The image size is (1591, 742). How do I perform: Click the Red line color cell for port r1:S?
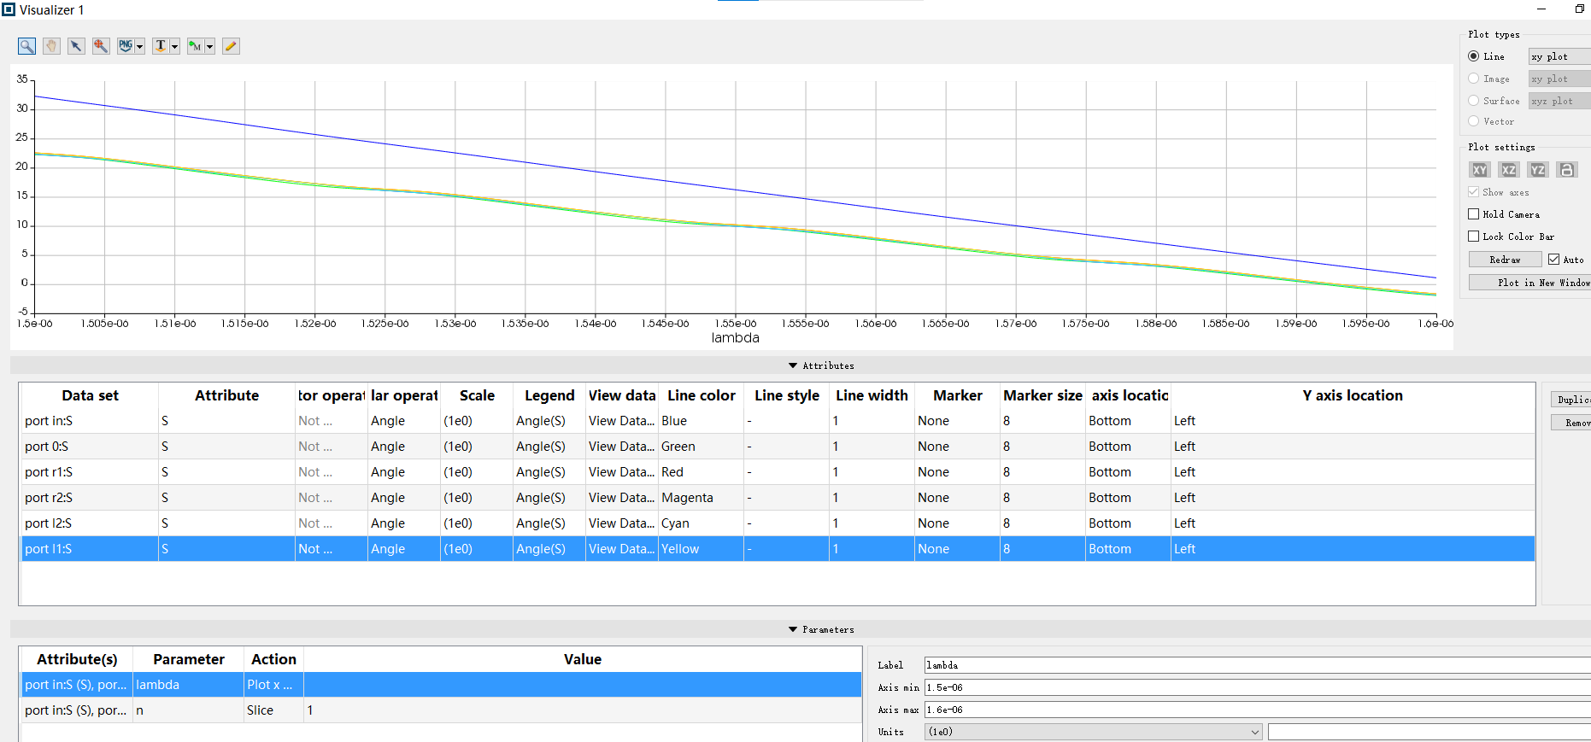tap(701, 472)
